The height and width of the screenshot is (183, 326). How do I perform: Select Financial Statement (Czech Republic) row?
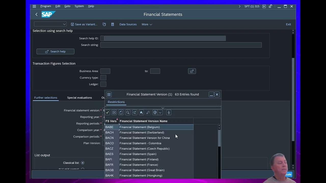click(x=149, y=149)
